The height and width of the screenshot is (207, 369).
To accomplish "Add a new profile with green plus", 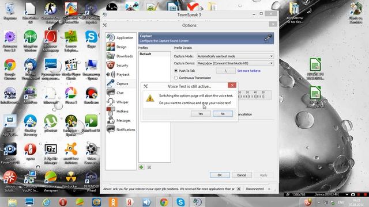I will click(x=141, y=167).
